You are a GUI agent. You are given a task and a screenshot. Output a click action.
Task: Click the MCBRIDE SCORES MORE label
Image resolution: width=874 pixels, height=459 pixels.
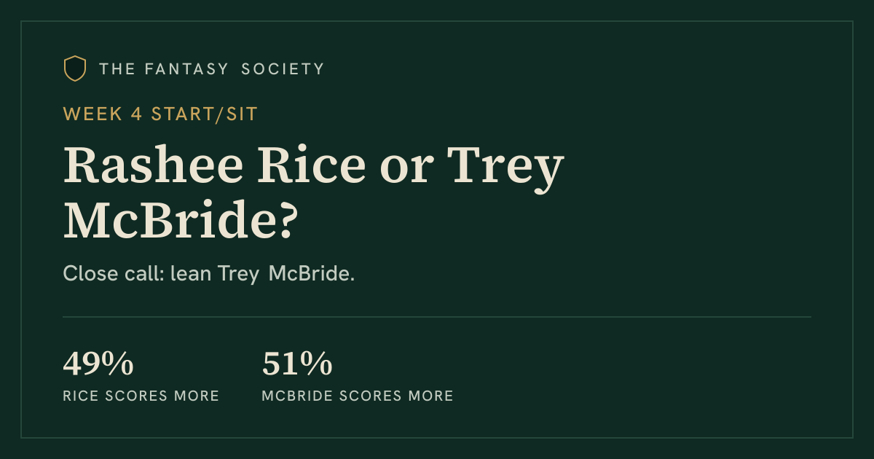[x=358, y=396]
